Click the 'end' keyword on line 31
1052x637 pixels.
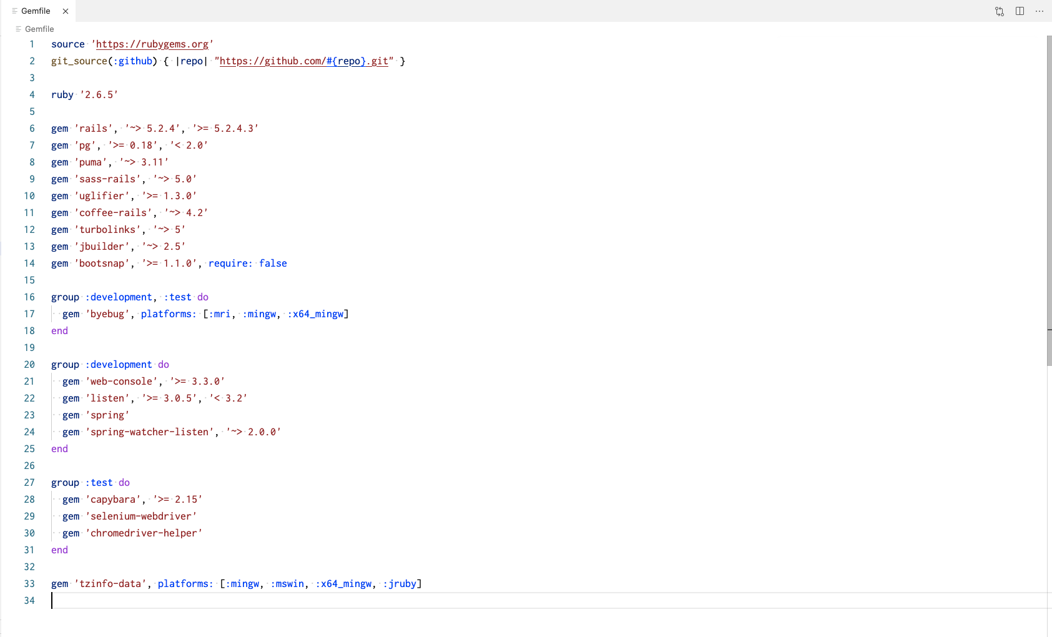(59, 550)
